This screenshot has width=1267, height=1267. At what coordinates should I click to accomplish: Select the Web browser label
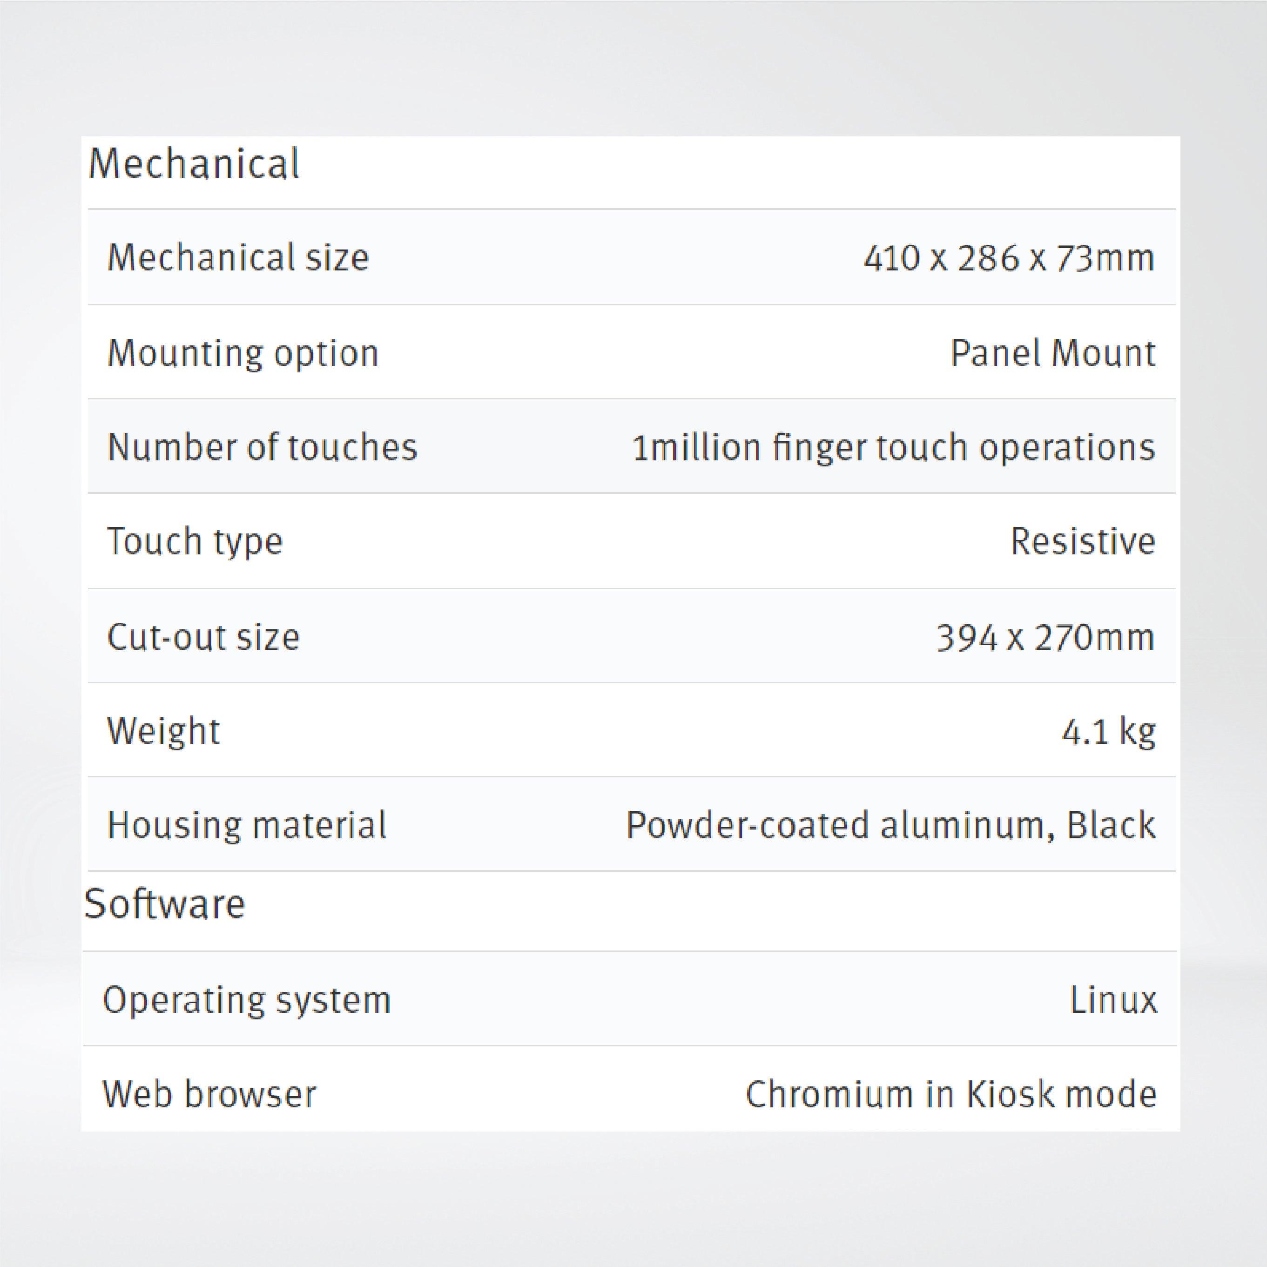[x=209, y=1094]
